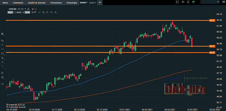Click the 65.16 price axis label

click(219, 14)
